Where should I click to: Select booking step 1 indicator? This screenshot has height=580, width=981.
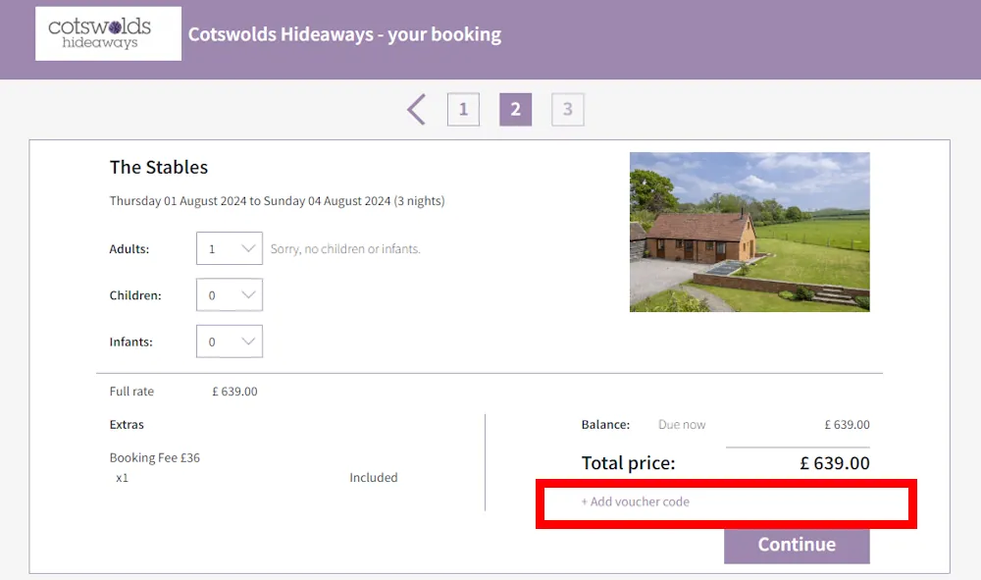click(x=463, y=109)
